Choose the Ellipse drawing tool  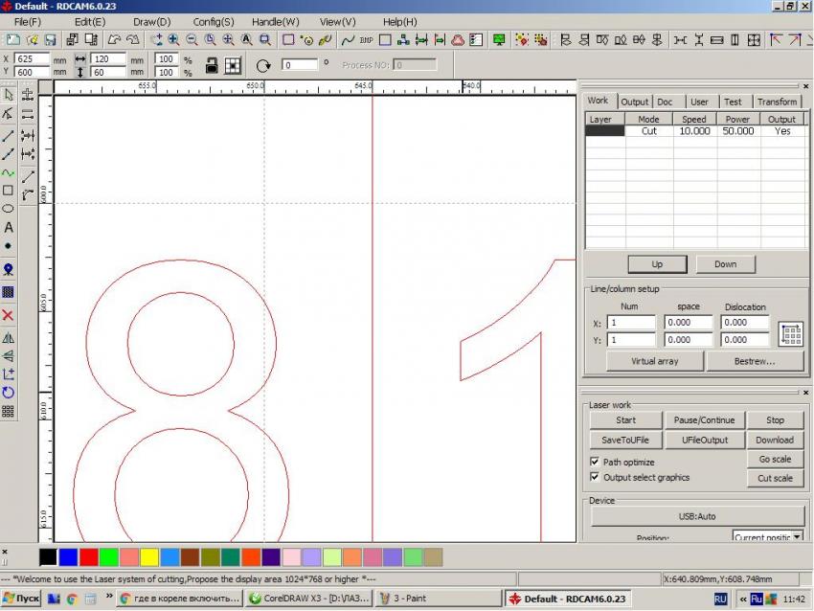point(9,209)
